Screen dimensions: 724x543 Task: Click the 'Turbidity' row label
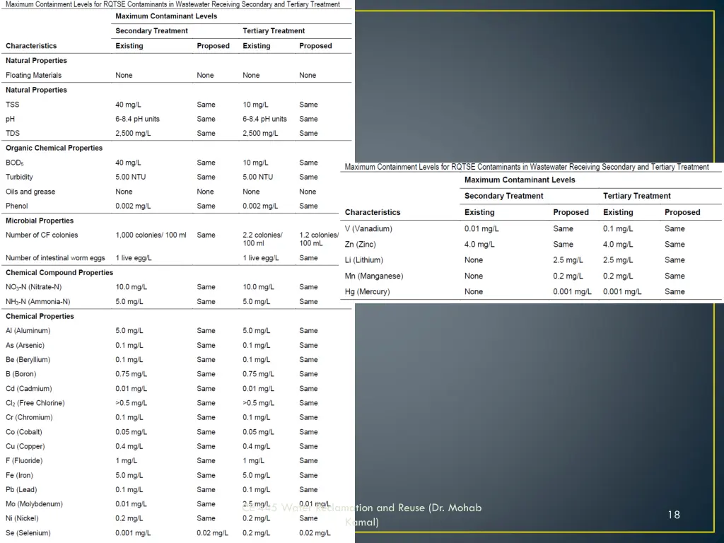pos(19,177)
